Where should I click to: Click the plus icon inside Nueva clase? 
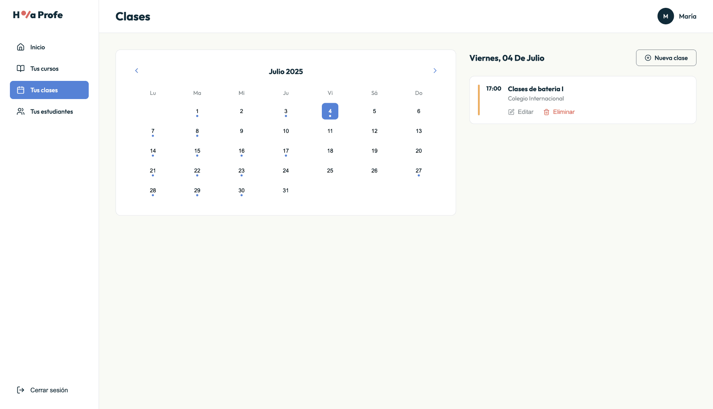[x=648, y=58]
